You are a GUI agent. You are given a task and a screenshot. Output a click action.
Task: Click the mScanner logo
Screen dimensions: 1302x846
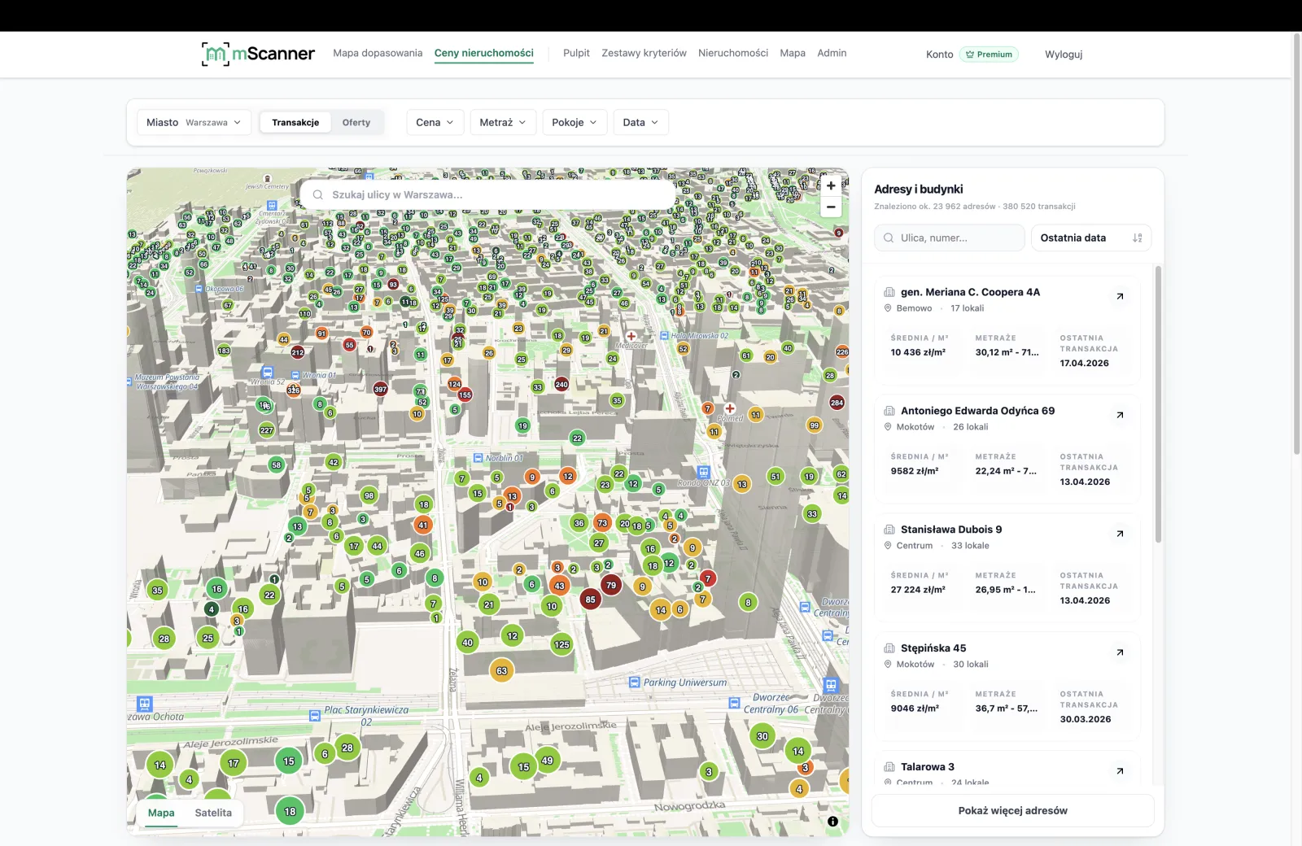258,54
